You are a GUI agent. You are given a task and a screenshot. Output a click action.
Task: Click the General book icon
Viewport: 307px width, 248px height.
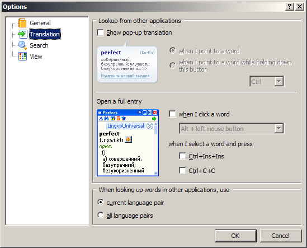click(x=22, y=23)
